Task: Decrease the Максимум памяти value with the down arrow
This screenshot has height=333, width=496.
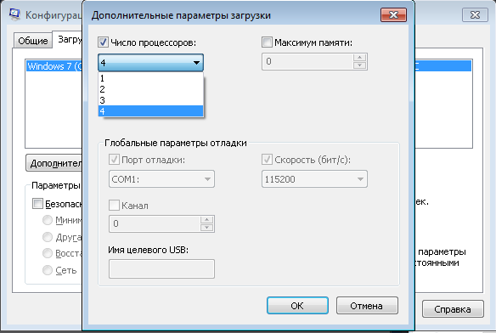Action: [x=359, y=65]
